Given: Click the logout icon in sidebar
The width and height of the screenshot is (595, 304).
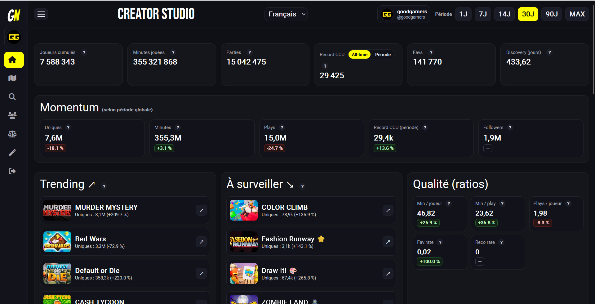Looking at the screenshot, I should tap(12, 171).
